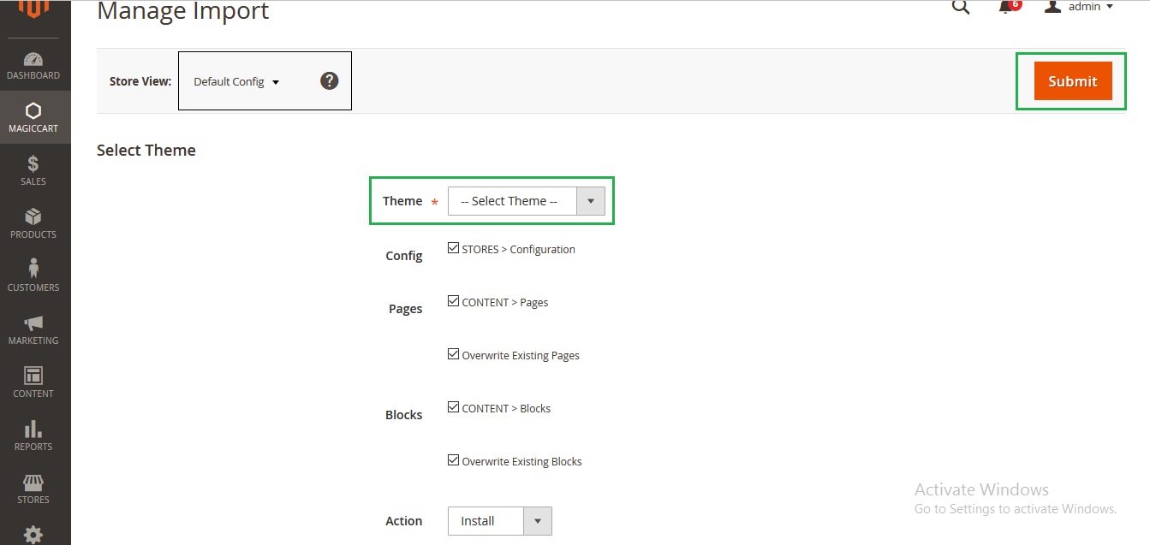Open the Customers person icon menu
1150x545 pixels.
(x=33, y=275)
